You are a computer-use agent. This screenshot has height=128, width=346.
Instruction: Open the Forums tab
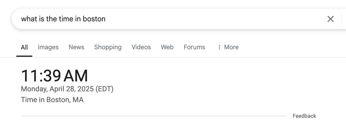click(x=194, y=47)
